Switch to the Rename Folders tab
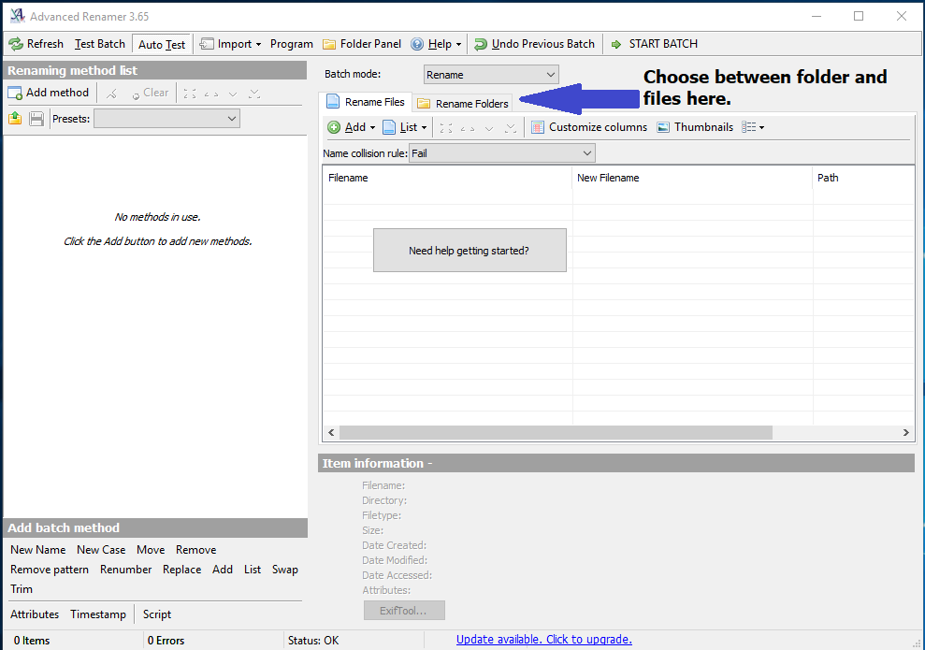The image size is (925, 650). point(463,103)
